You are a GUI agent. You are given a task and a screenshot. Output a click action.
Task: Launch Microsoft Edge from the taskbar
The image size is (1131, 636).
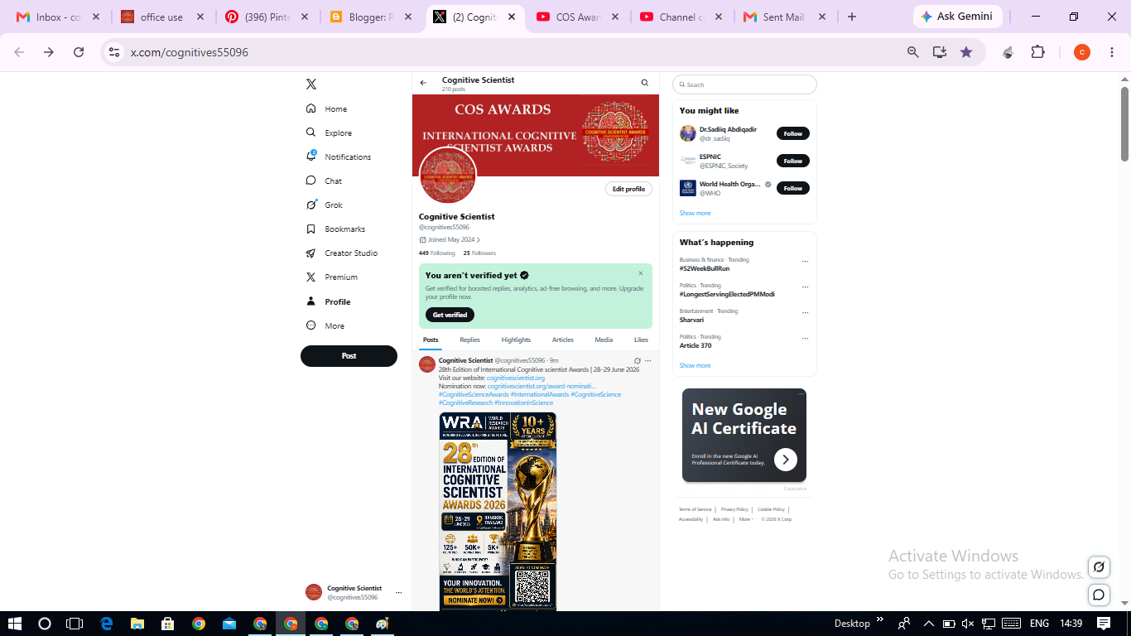click(x=107, y=624)
